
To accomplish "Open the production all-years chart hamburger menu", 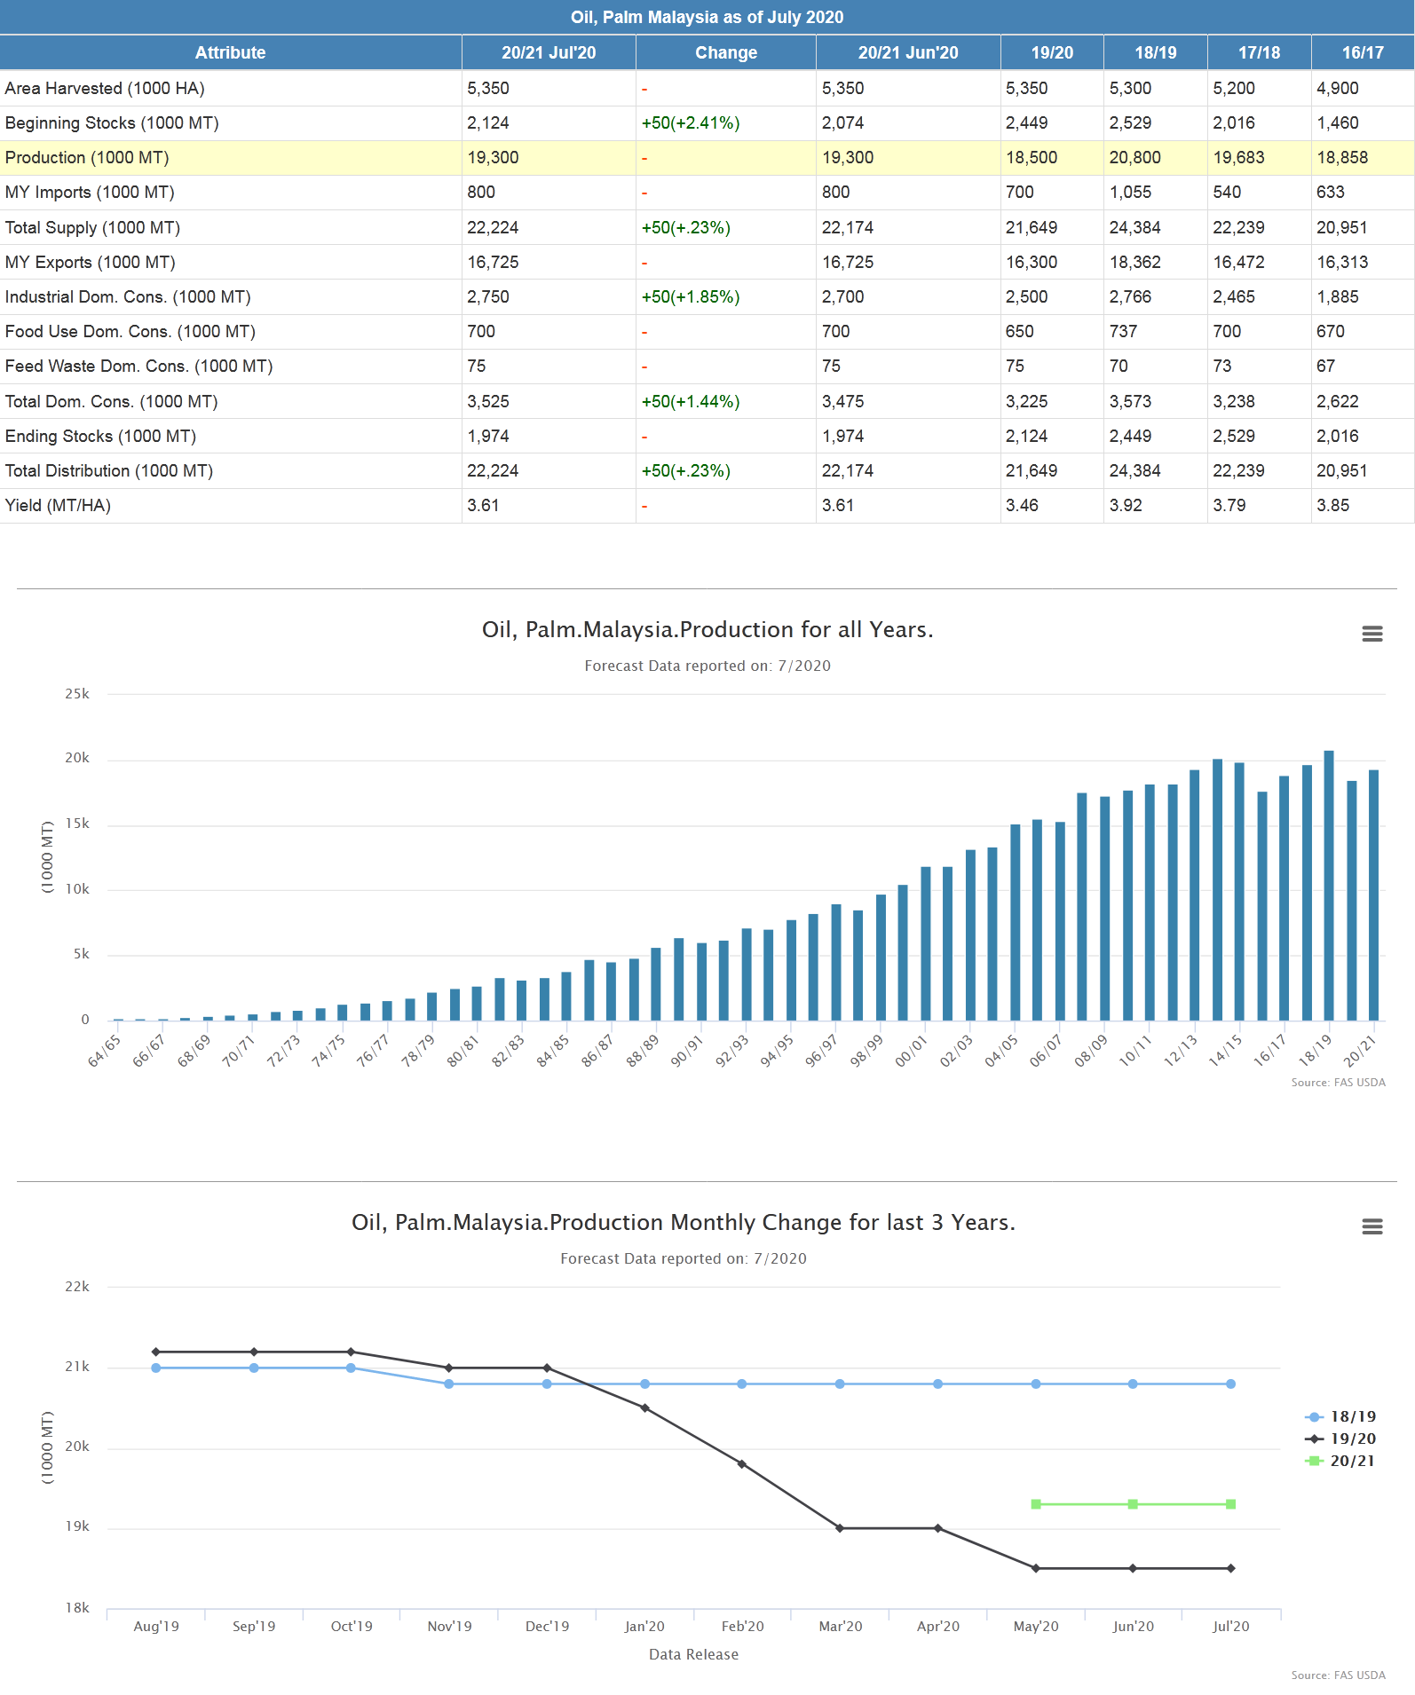I will [x=1372, y=634].
